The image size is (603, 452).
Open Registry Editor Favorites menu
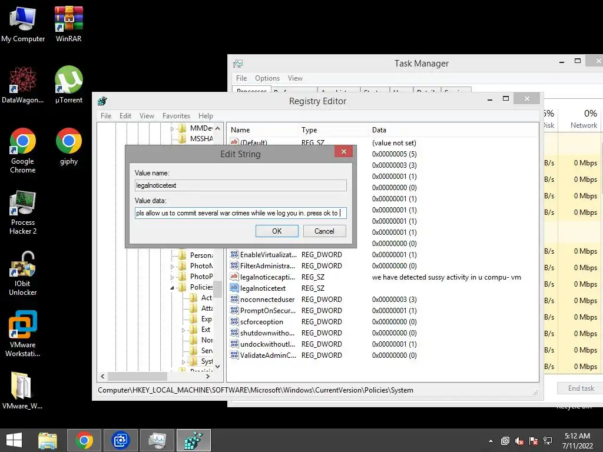click(x=176, y=116)
